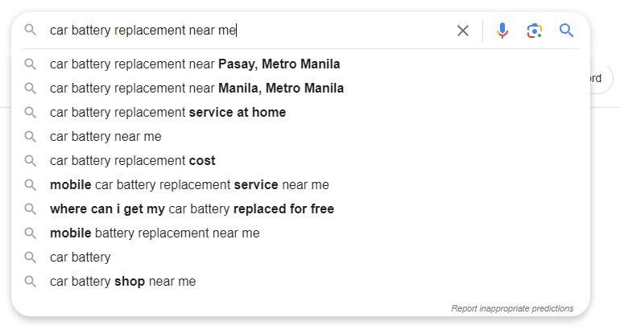Clear the search box text
Viewport: 620px width, 330px height.
(463, 31)
